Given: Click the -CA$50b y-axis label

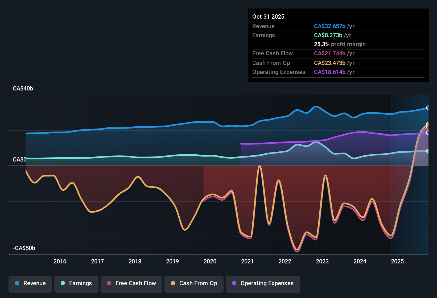Looking at the screenshot, I should pos(24,248).
